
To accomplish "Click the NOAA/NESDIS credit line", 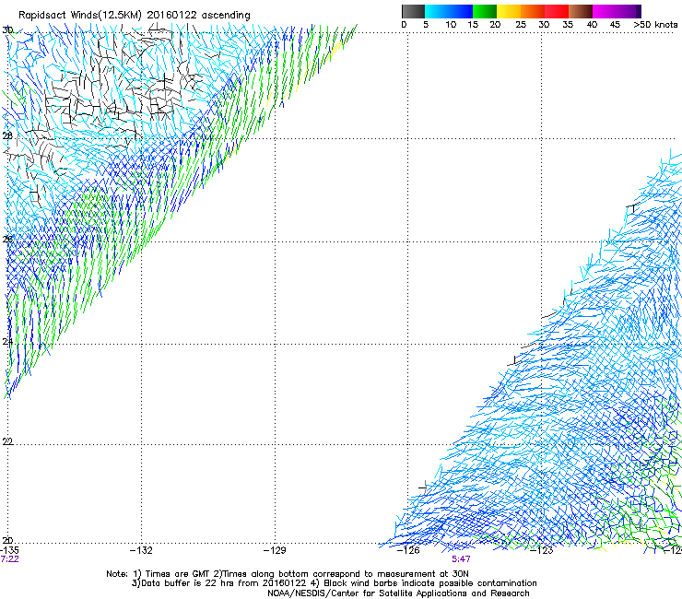I will [398, 593].
